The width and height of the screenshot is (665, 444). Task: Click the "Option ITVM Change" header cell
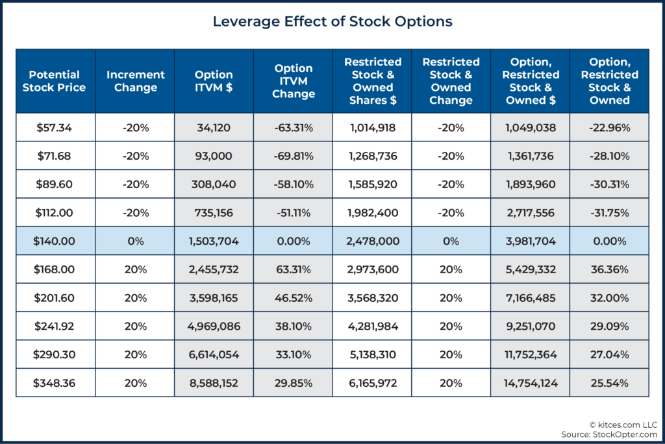(x=294, y=81)
